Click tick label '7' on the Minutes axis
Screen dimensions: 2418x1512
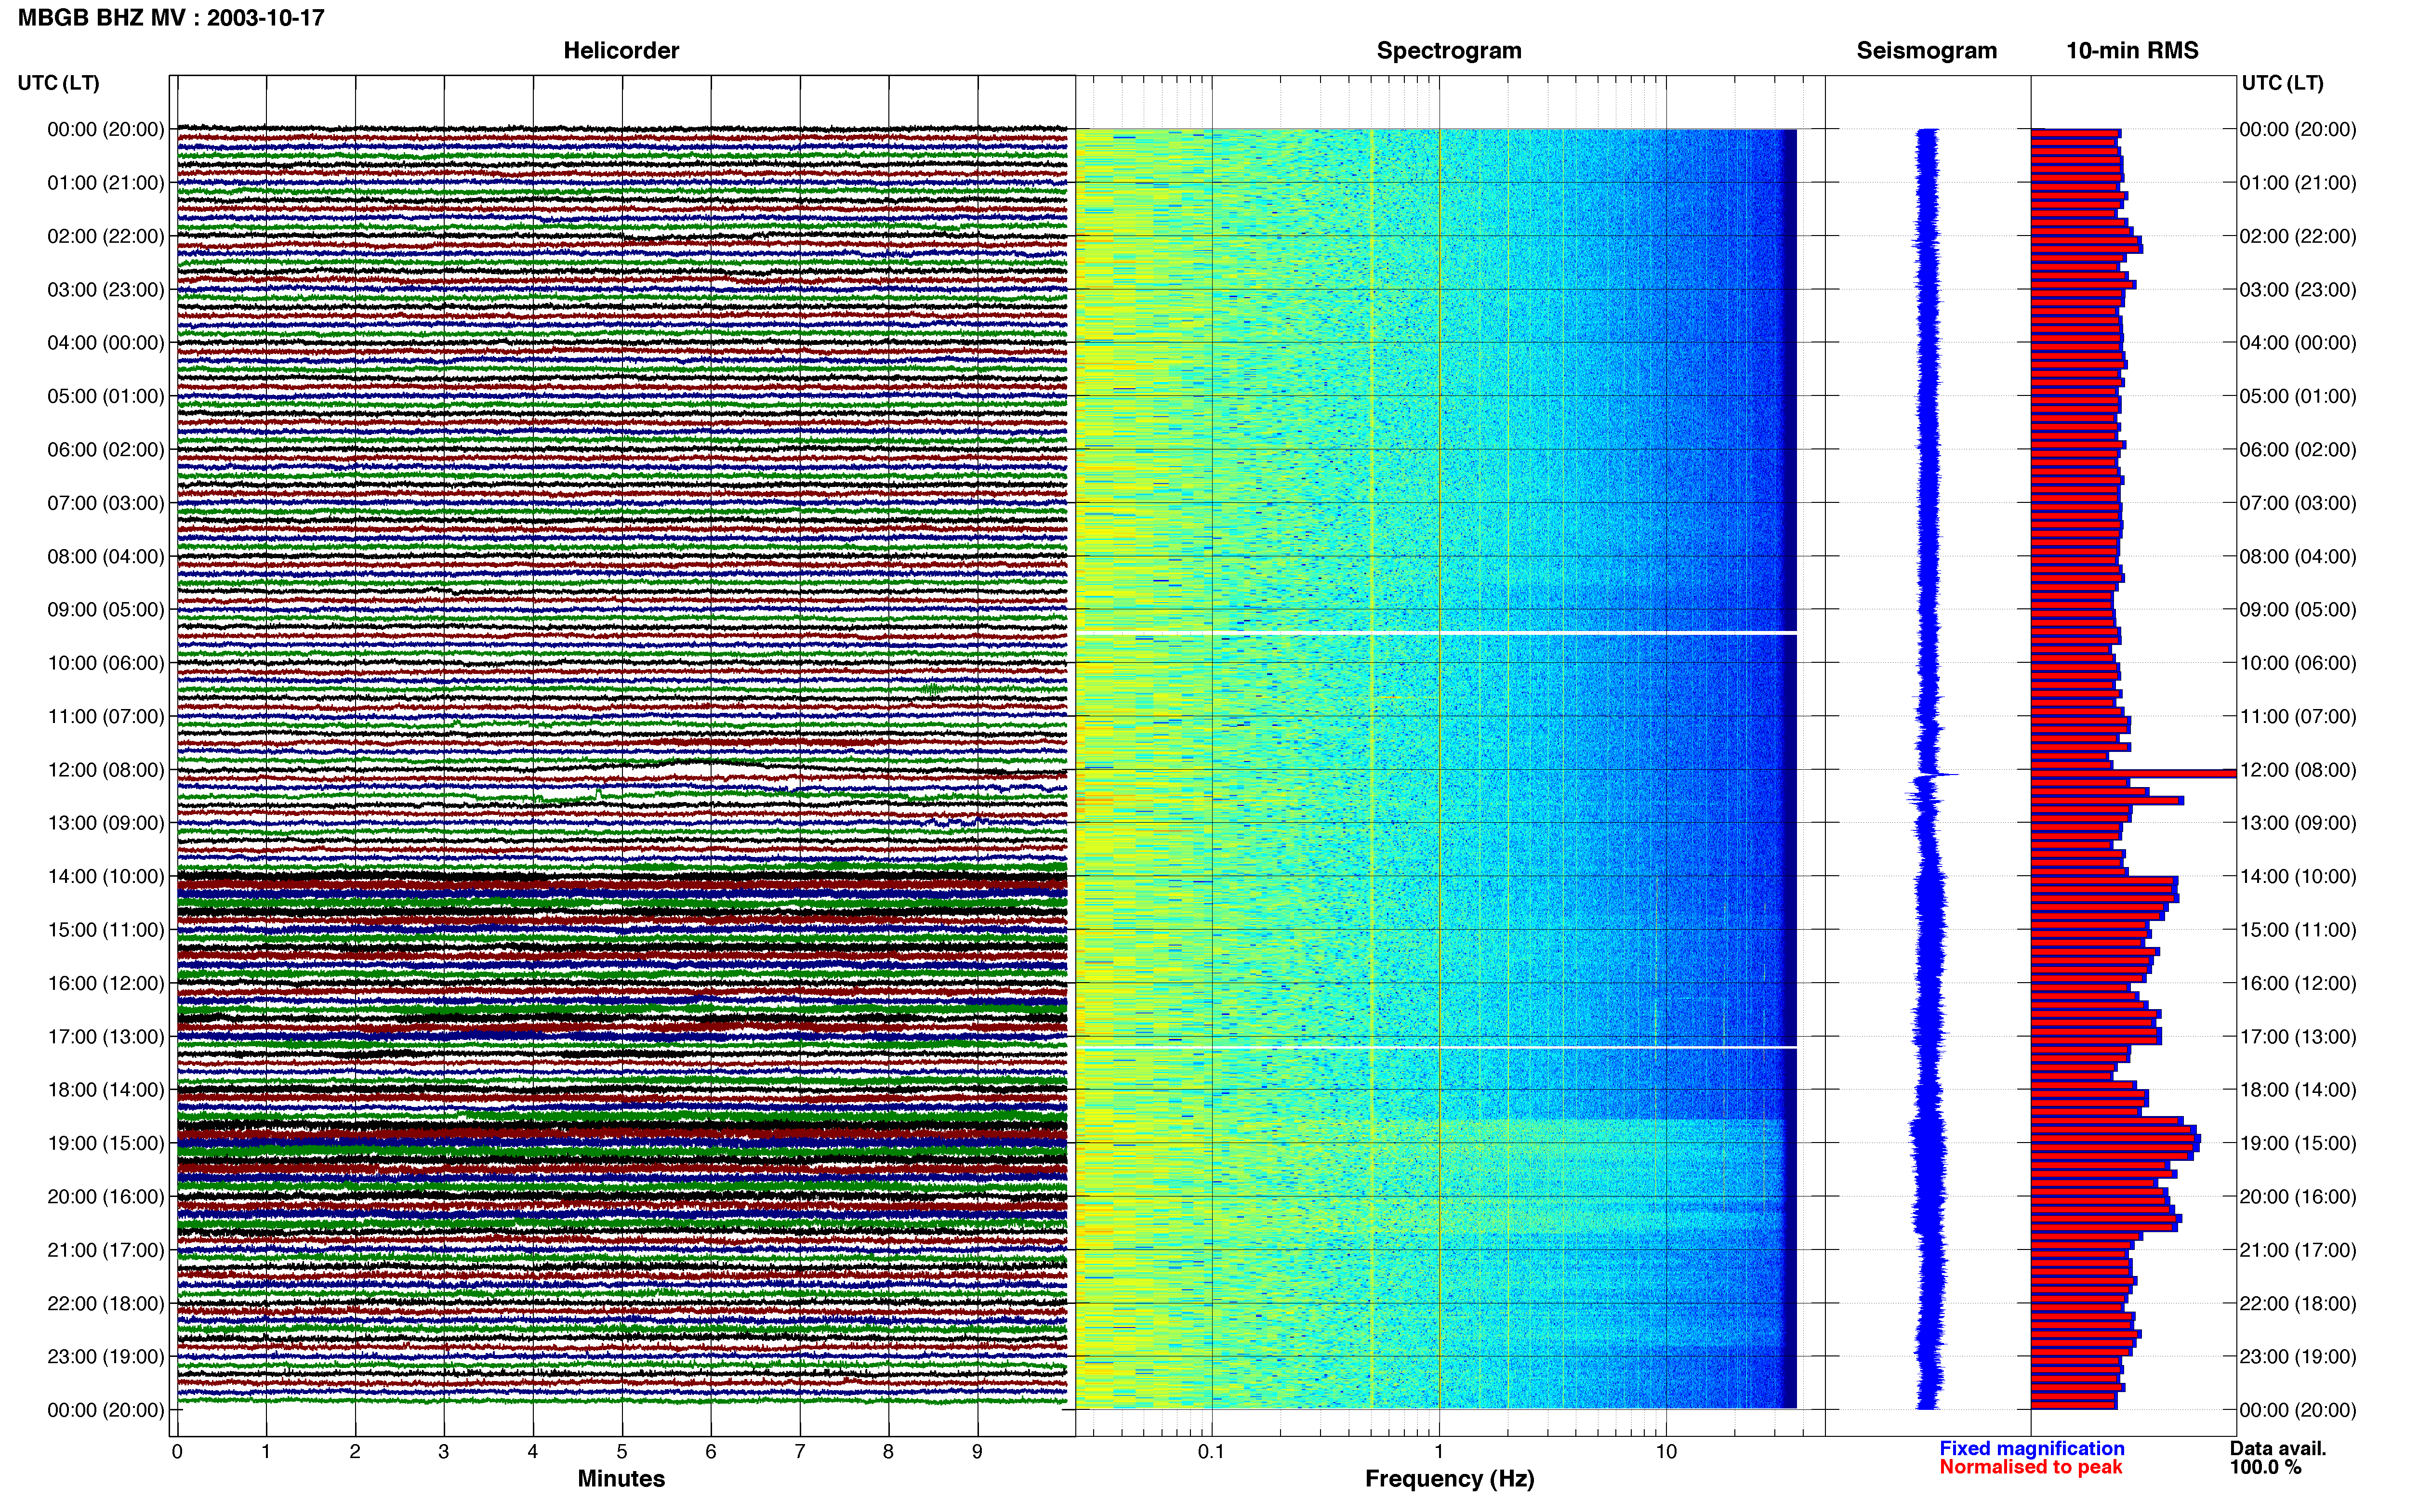800,1452
